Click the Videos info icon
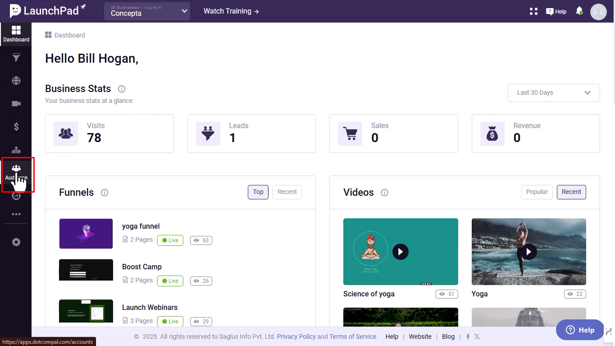The width and height of the screenshot is (615, 346). click(x=384, y=193)
